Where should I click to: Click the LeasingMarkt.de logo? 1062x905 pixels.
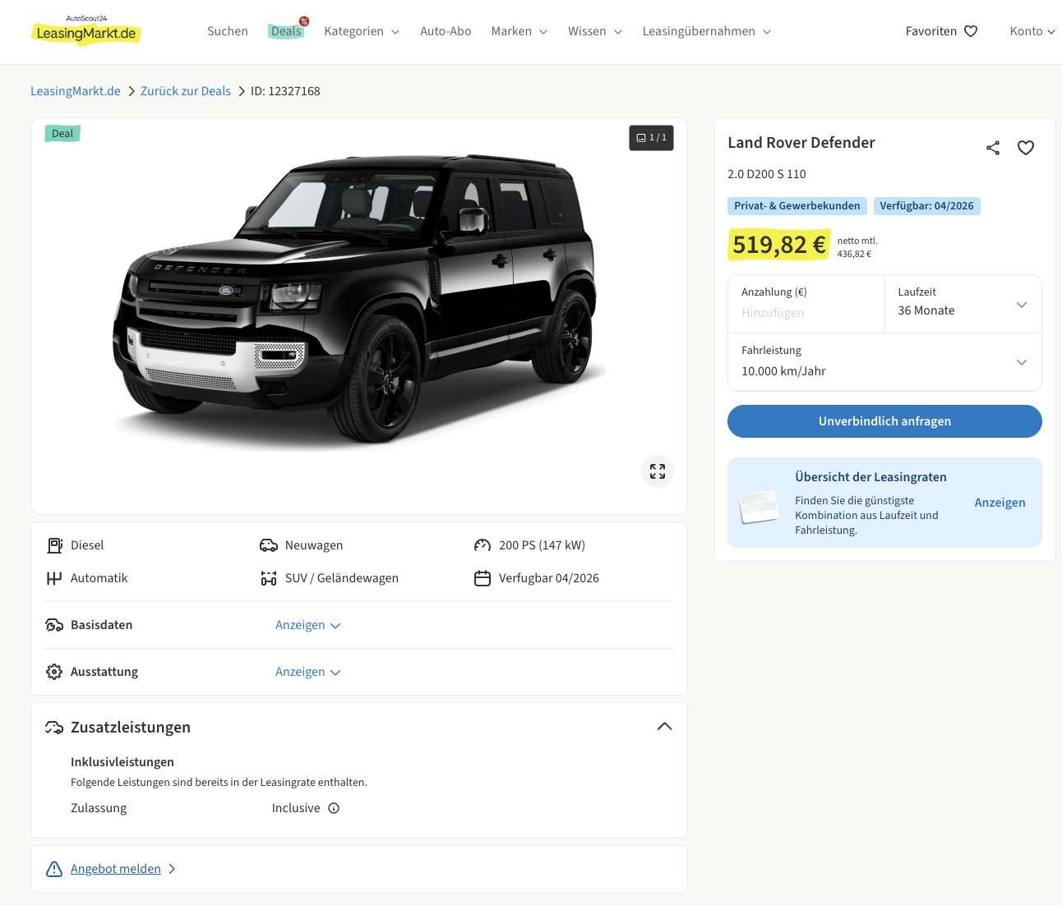pos(86,31)
